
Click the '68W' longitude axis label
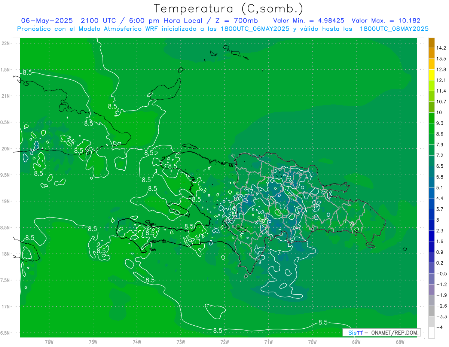[x=400, y=342]
